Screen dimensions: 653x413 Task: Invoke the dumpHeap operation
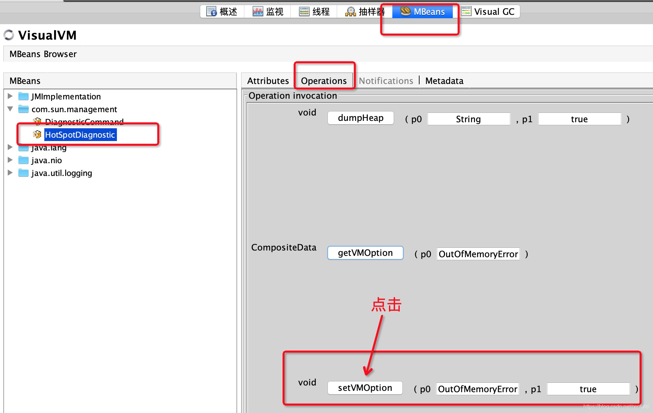(x=360, y=118)
